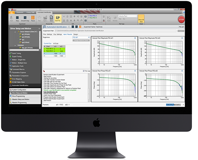Click the Cut scissors icon in Edit group
Screen dimensions: 198x160
[64, 16]
